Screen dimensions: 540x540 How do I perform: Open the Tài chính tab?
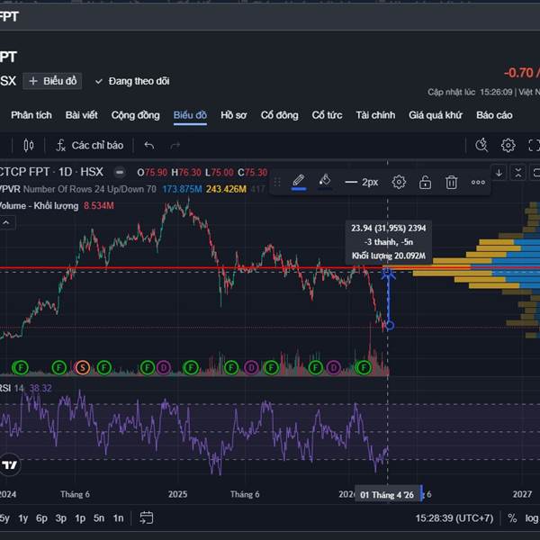[x=375, y=115]
